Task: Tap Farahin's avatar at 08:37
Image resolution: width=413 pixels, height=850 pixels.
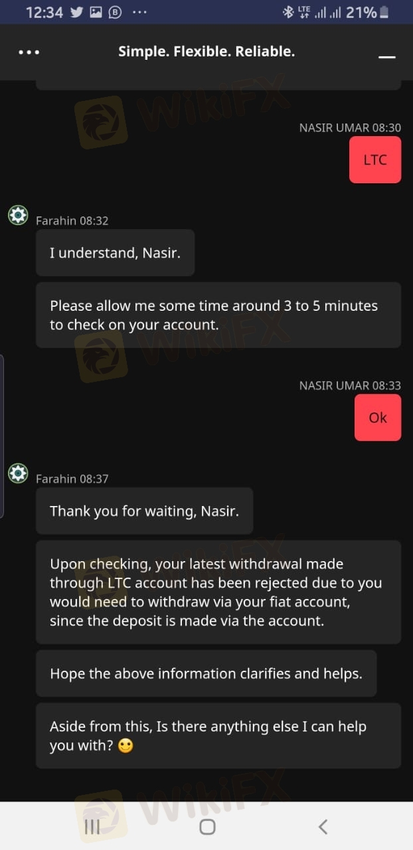Action: 18,473
